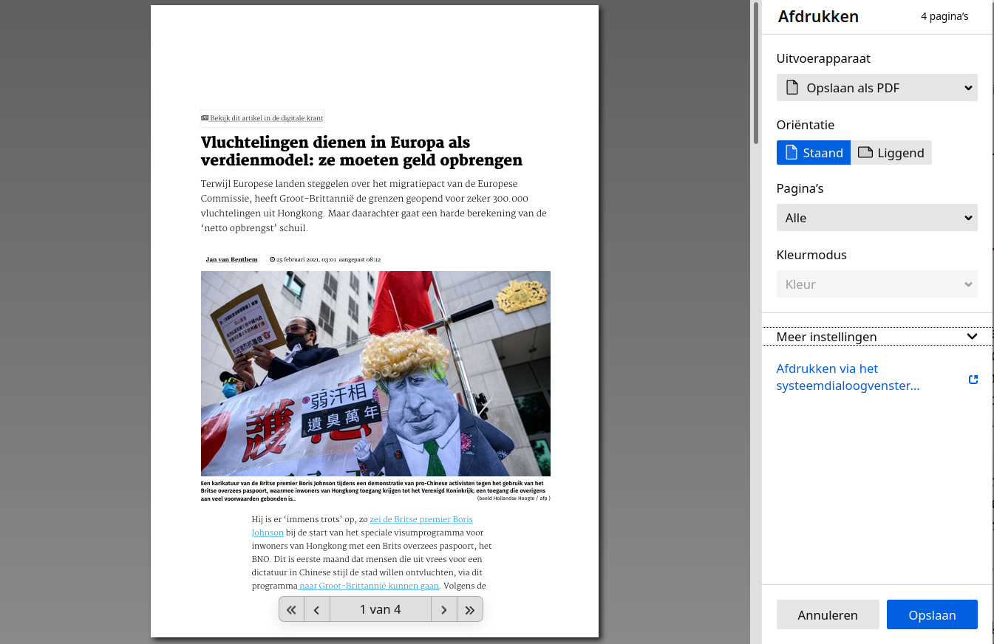
Task: Go to the previous preview page
Action: (317, 609)
